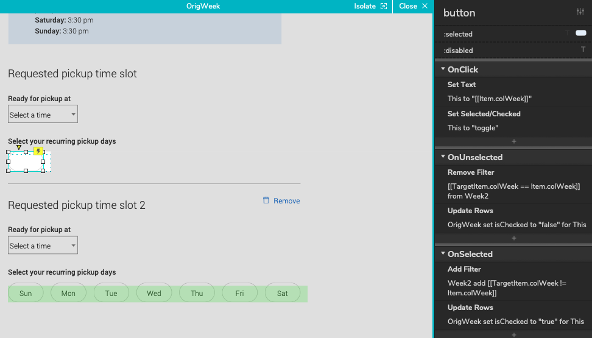Toggle the Sat day button
The image size is (592, 338).
click(283, 294)
